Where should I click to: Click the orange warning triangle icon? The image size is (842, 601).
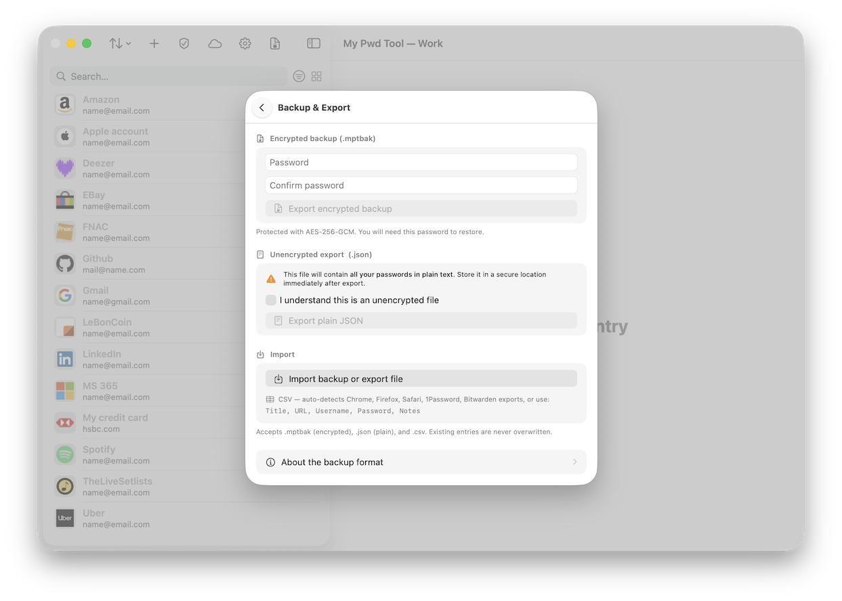point(271,279)
